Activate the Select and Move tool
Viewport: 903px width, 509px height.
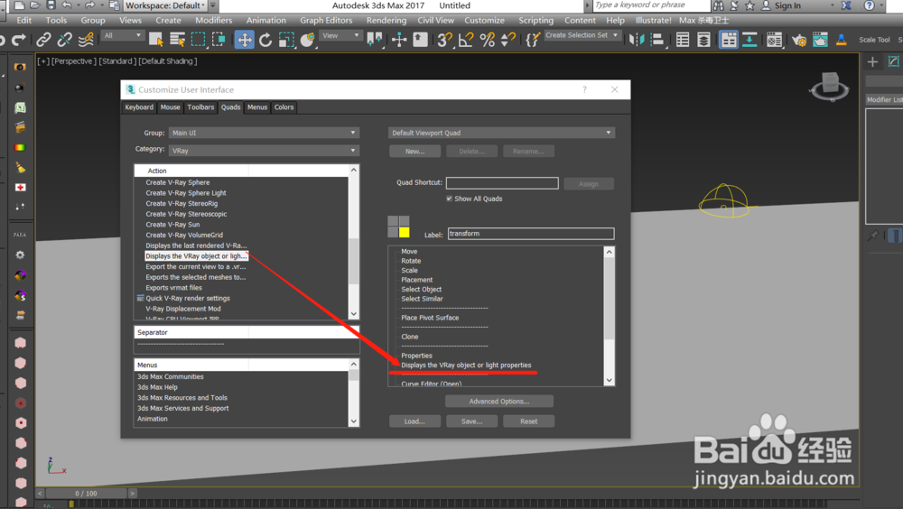point(244,40)
